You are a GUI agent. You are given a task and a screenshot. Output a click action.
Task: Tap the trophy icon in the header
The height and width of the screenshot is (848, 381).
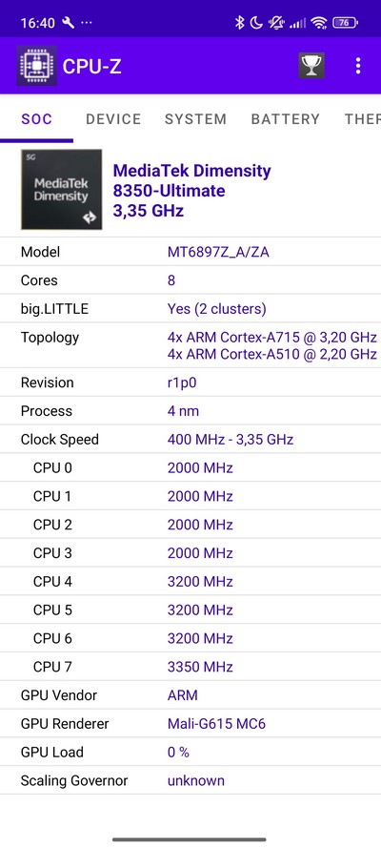tap(311, 66)
